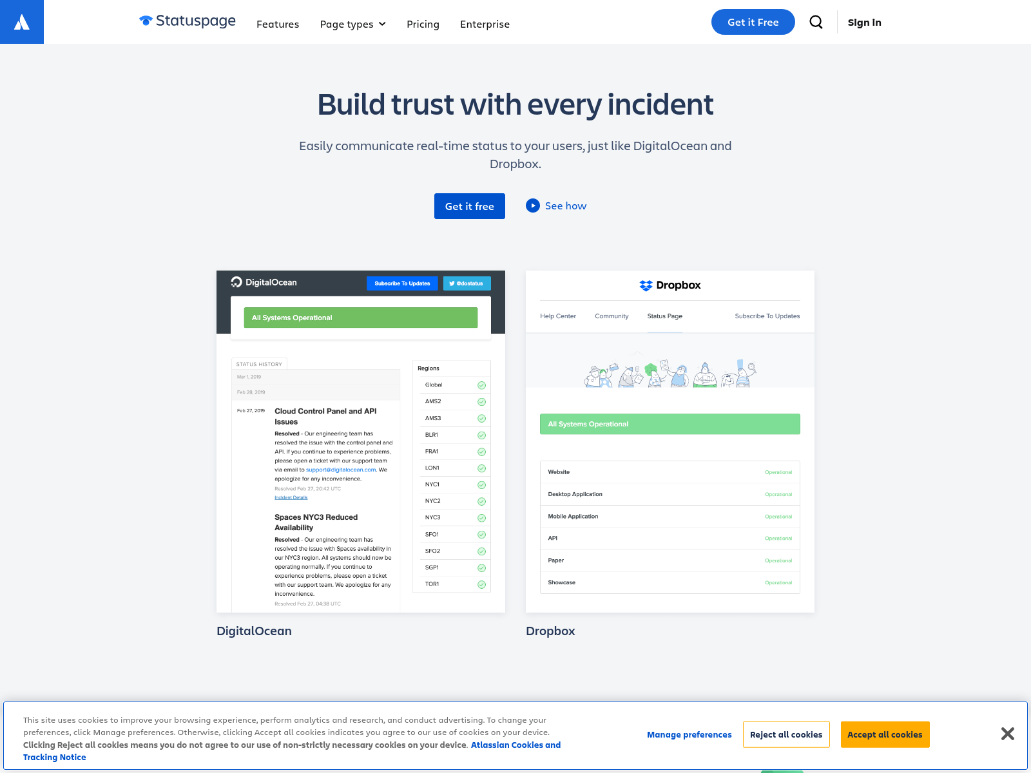1031x773 pixels.
Task: Open the Dropbox status page thumbnail
Action: tap(670, 441)
